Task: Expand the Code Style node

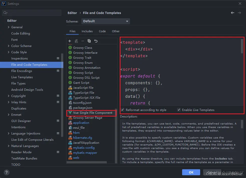Action: tap(9, 52)
